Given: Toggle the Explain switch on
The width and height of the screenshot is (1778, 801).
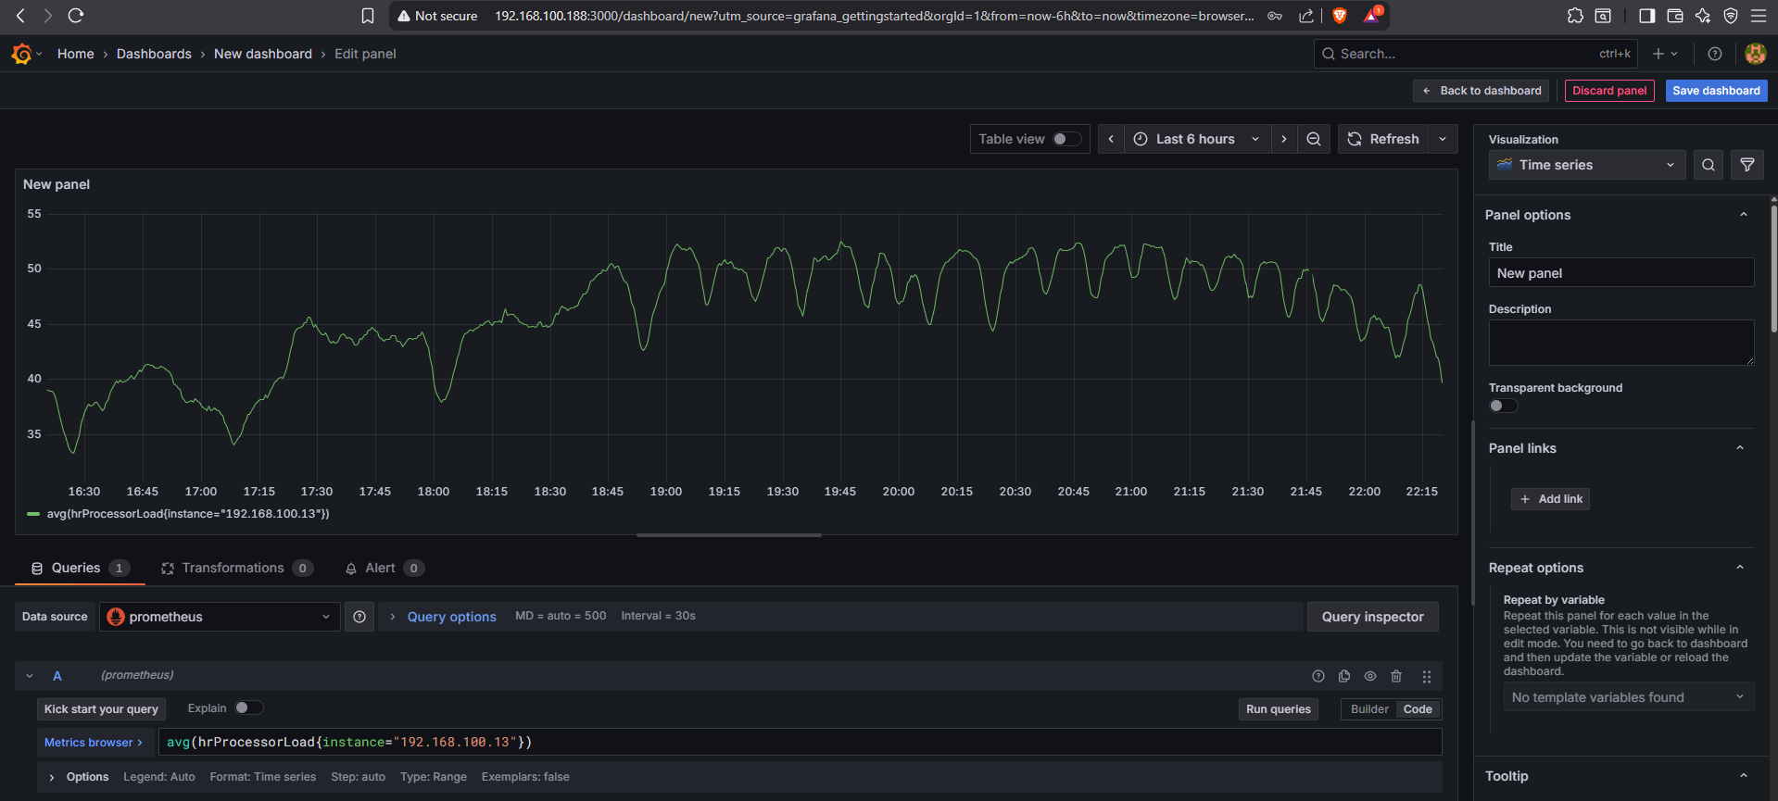Looking at the screenshot, I should click(247, 708).
